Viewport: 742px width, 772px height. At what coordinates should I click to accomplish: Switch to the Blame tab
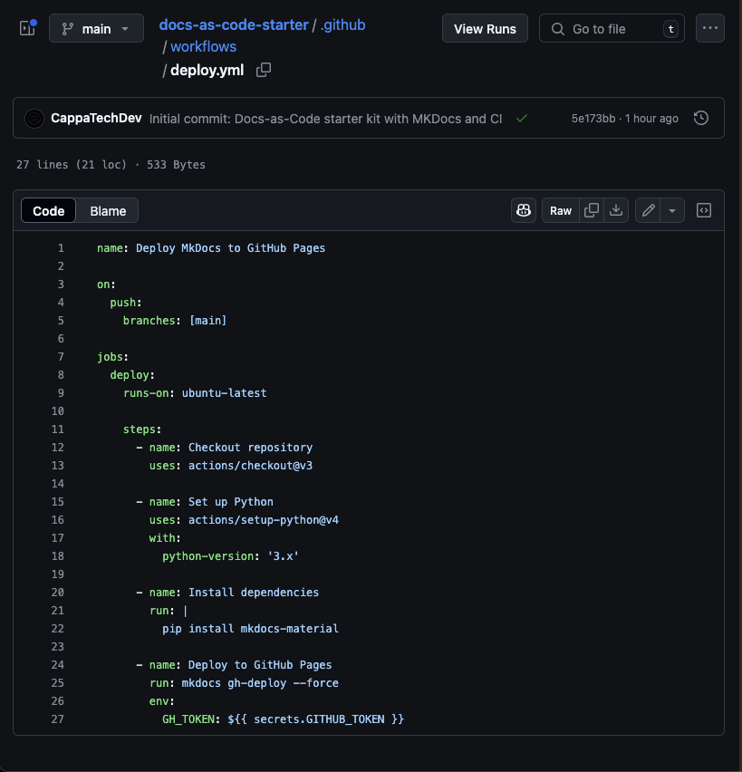point(108,211)
